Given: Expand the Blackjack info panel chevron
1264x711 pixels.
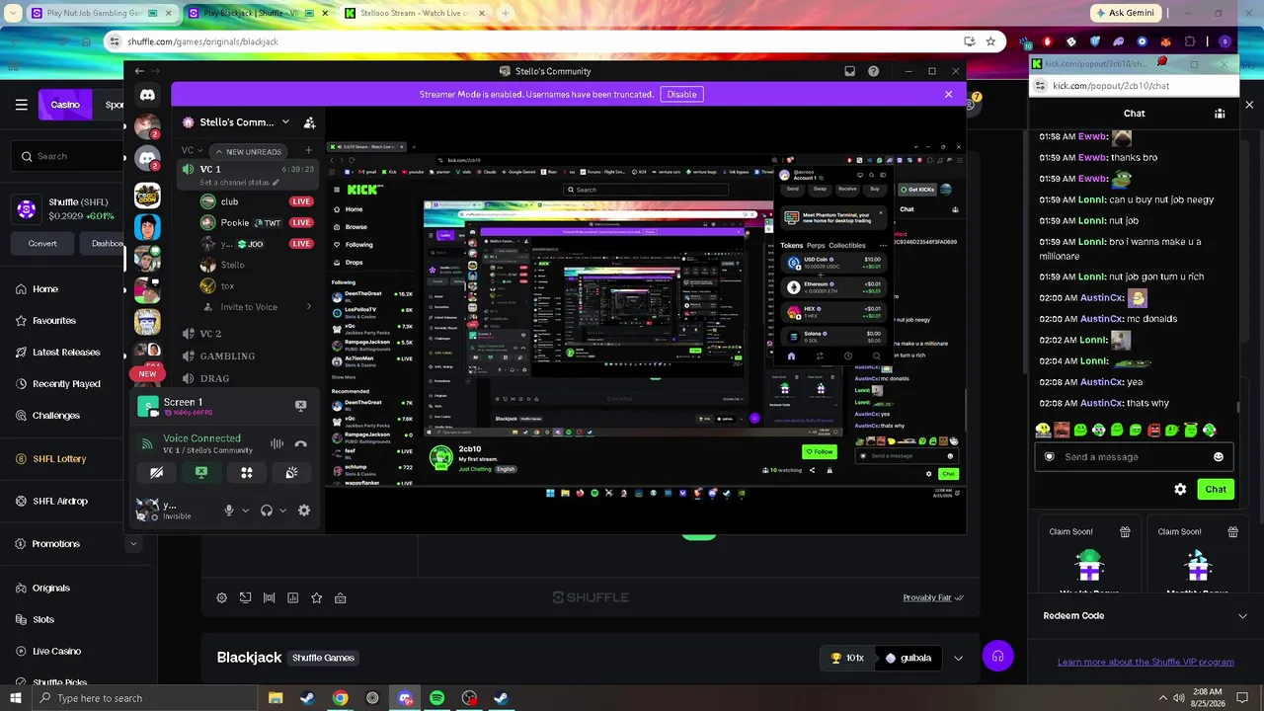Looking at the screenshot, I should (x=958, y=658).
